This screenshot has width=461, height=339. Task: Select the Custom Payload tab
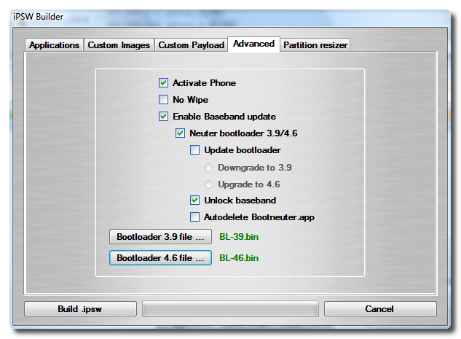click(x=191, y=45)
